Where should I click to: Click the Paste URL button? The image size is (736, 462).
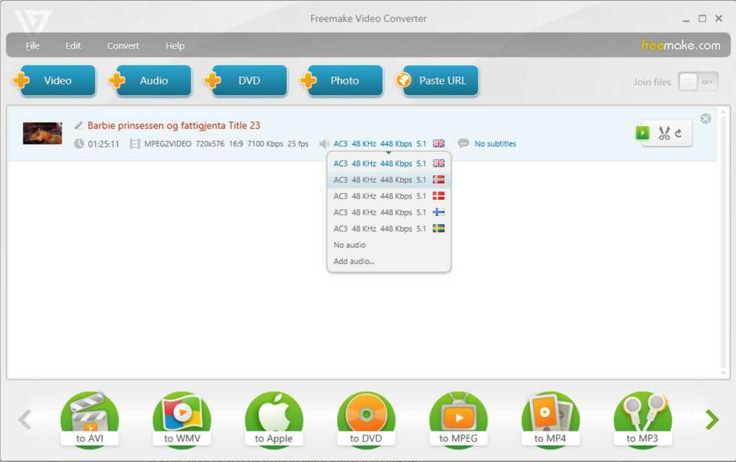pyautogui.click(x=437, y=80)
